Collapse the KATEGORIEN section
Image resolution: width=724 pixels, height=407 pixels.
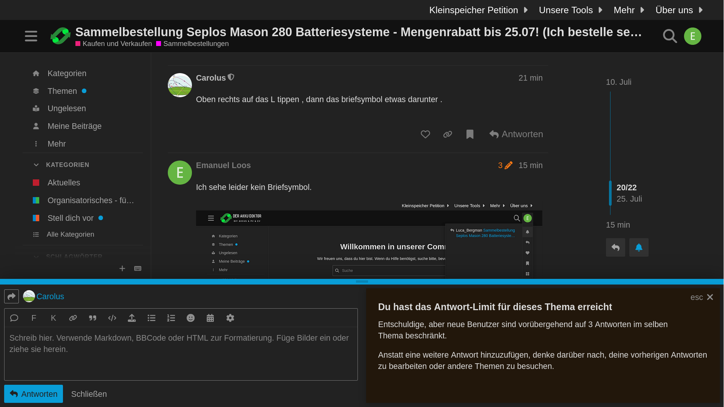pyautogui.click(x=61, y=165)
